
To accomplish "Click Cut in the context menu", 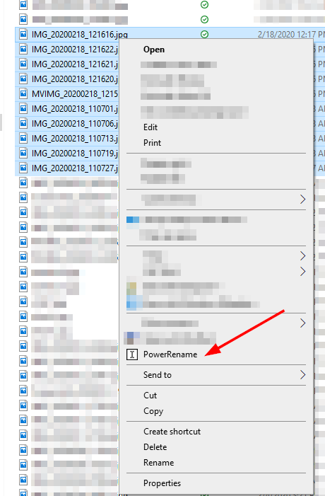I will [150, 396].
